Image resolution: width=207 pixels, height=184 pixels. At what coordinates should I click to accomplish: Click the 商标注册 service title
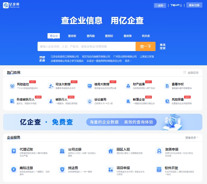26,168
